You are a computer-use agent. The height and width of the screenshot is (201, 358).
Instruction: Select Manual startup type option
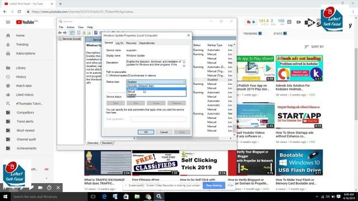[x=156, y=92]
